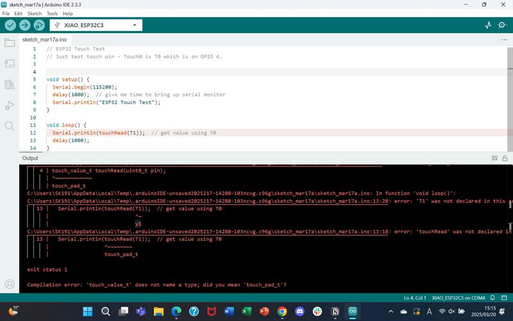Screen dimensions: 513x321
Task: Open the Sketchbook folder panel
Action: [x=10, y=42]
